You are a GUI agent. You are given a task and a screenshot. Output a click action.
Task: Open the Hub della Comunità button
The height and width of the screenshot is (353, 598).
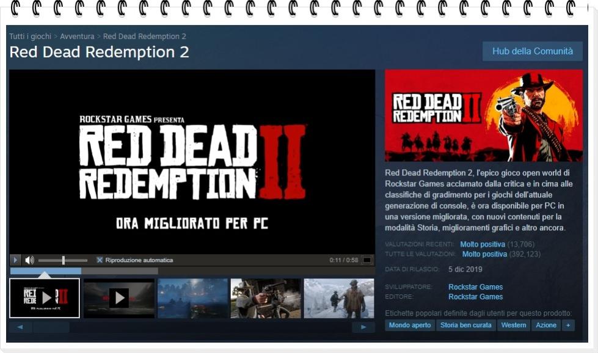point(533,51)
